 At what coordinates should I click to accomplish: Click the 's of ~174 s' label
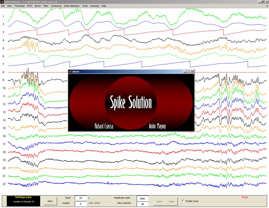(x=94, y=203)
